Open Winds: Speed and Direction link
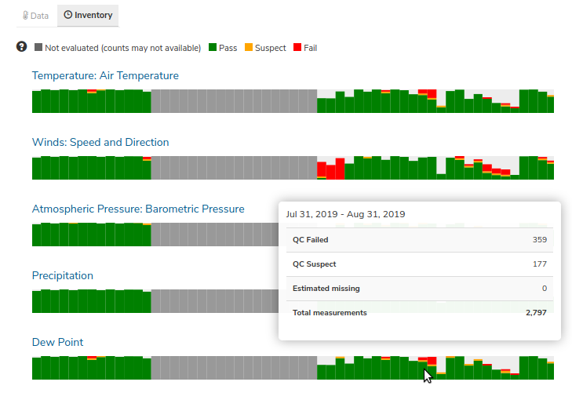The image size is (572, 400). click(100, 142)
